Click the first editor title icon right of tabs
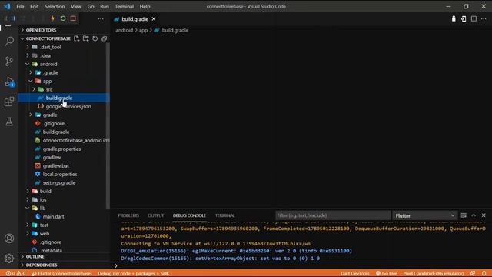 tap(454, 18)
